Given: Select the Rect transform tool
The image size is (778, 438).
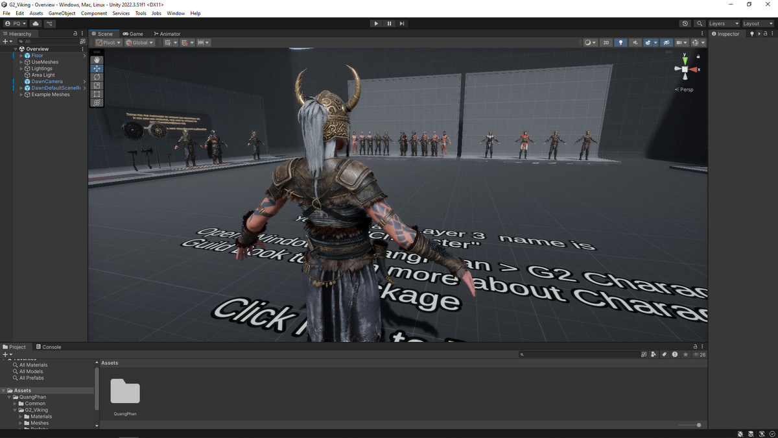Looking at the screenshot, I should [x=97, y=94].
